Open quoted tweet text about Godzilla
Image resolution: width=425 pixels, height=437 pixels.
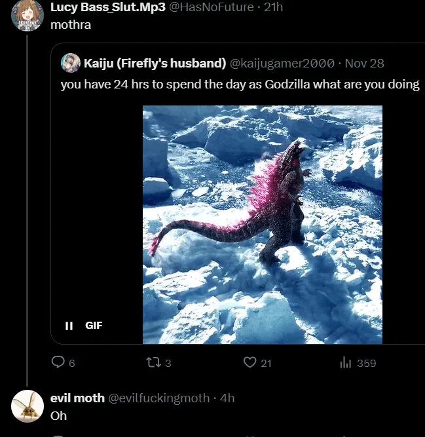tap(240, 85)
